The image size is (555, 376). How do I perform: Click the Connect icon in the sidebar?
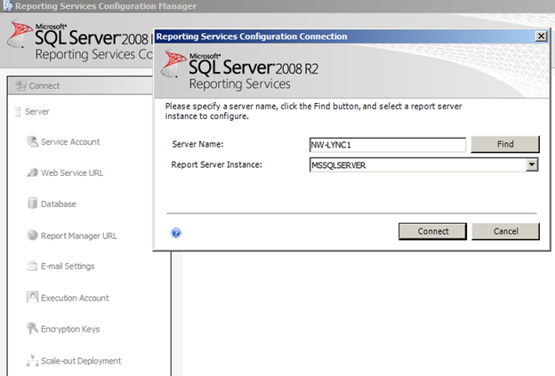click(x=20, y=85)
